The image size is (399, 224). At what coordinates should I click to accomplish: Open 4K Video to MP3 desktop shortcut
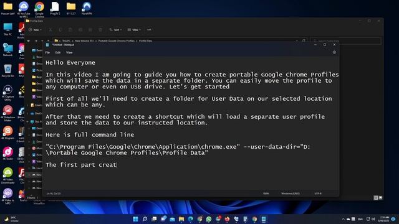coord(8,196)
